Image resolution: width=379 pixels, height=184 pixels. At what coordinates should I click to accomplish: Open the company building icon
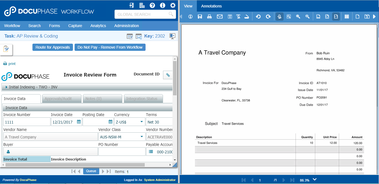pyautogui.click(x=142, y=5)
